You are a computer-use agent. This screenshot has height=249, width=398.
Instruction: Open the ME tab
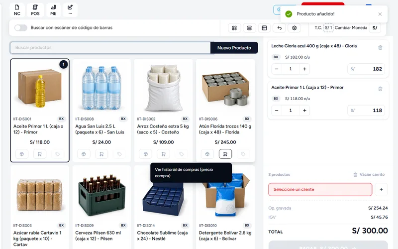point(53,10)
